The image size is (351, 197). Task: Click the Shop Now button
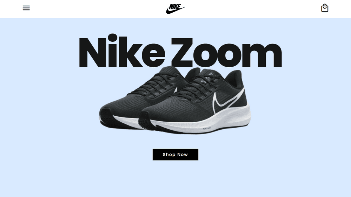tap(175, 155)
